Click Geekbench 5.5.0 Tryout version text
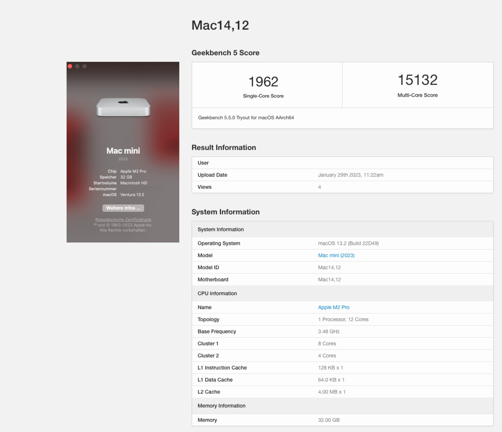 pos(246,118)
